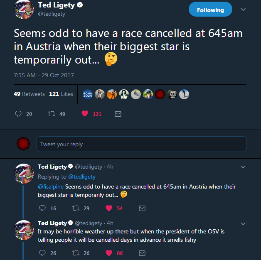This screenshot has width=261, height=260.
Task: Retweet the 'smells fishy' tweet
Action: pyautogui.click(x=75, y=253)
